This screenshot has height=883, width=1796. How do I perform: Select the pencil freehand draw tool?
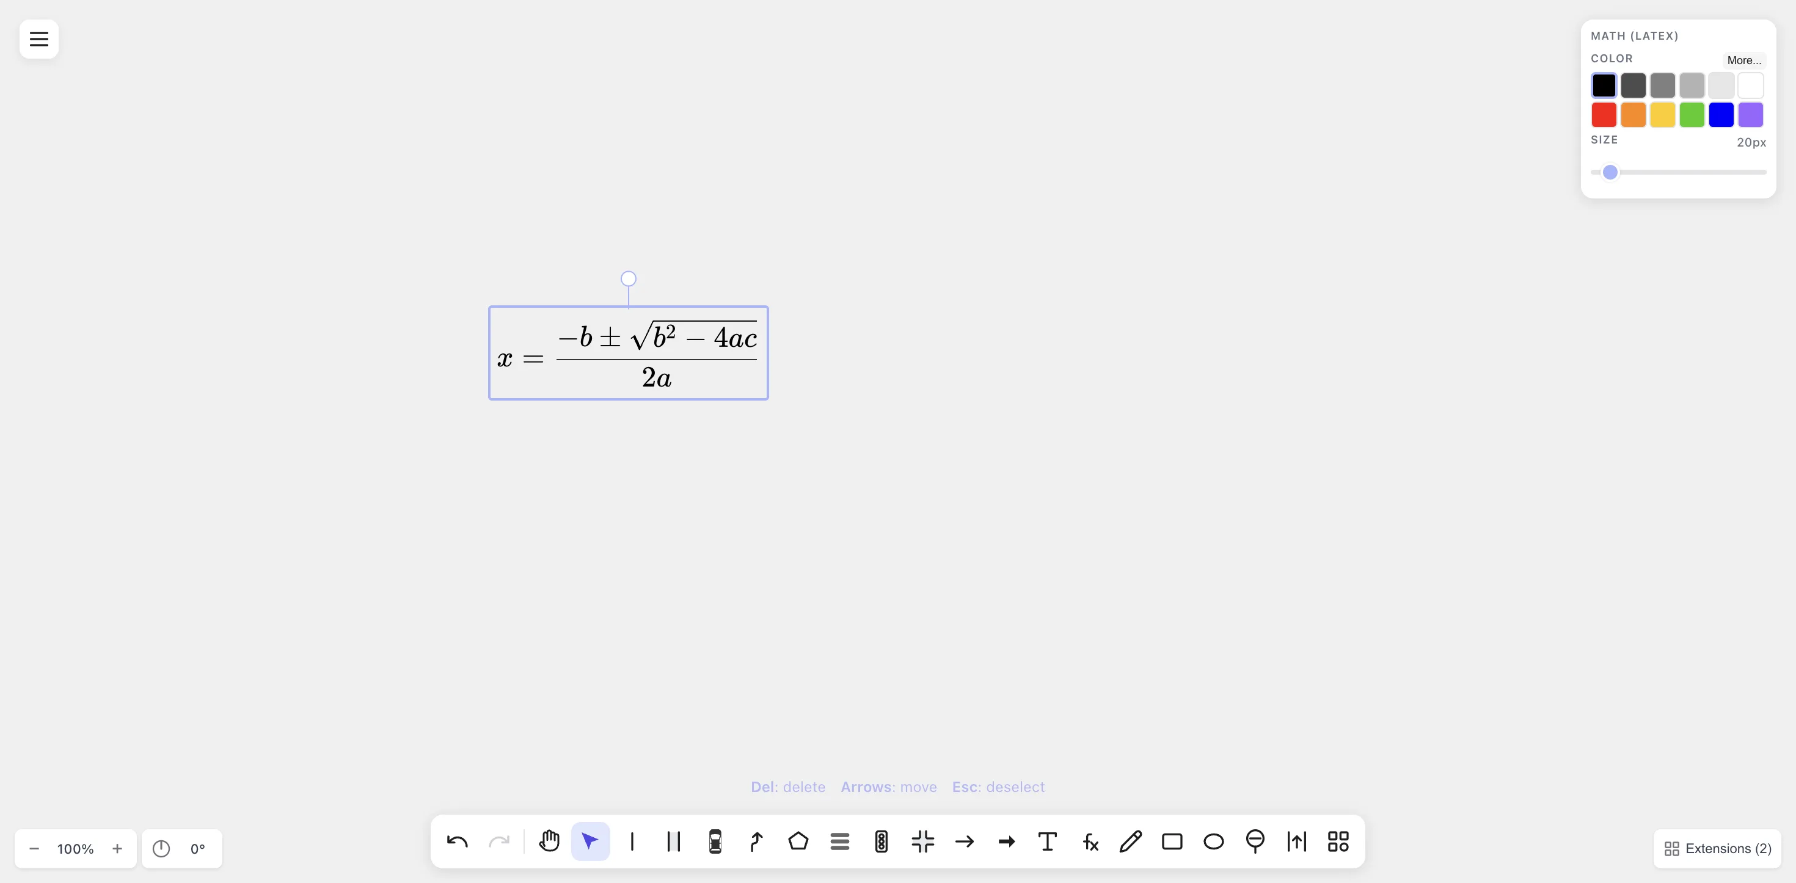(x=1131, y=842)
